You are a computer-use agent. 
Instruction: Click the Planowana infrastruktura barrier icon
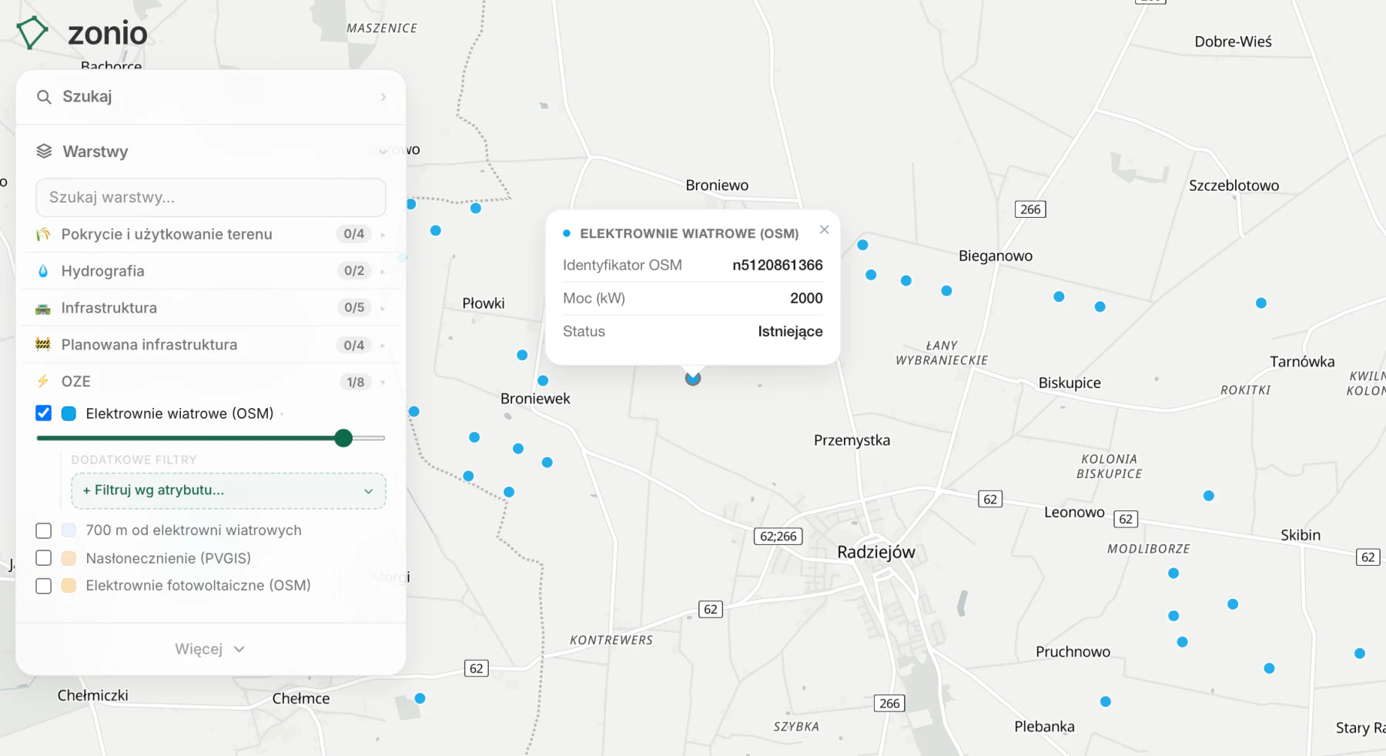coord(43,345)
